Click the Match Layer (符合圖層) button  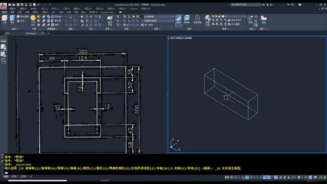coord(233,24)
